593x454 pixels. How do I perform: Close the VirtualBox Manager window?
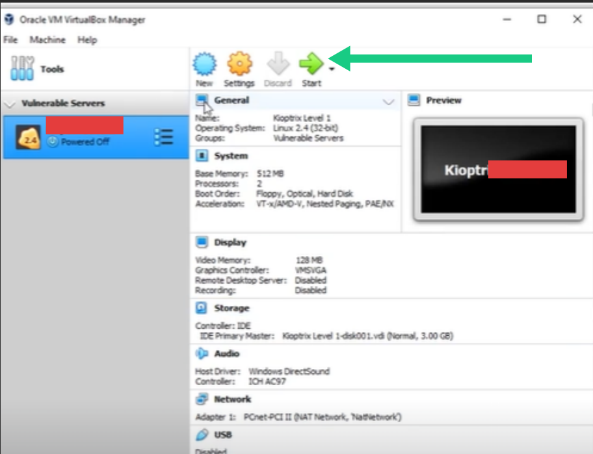[x=577, y=19]
